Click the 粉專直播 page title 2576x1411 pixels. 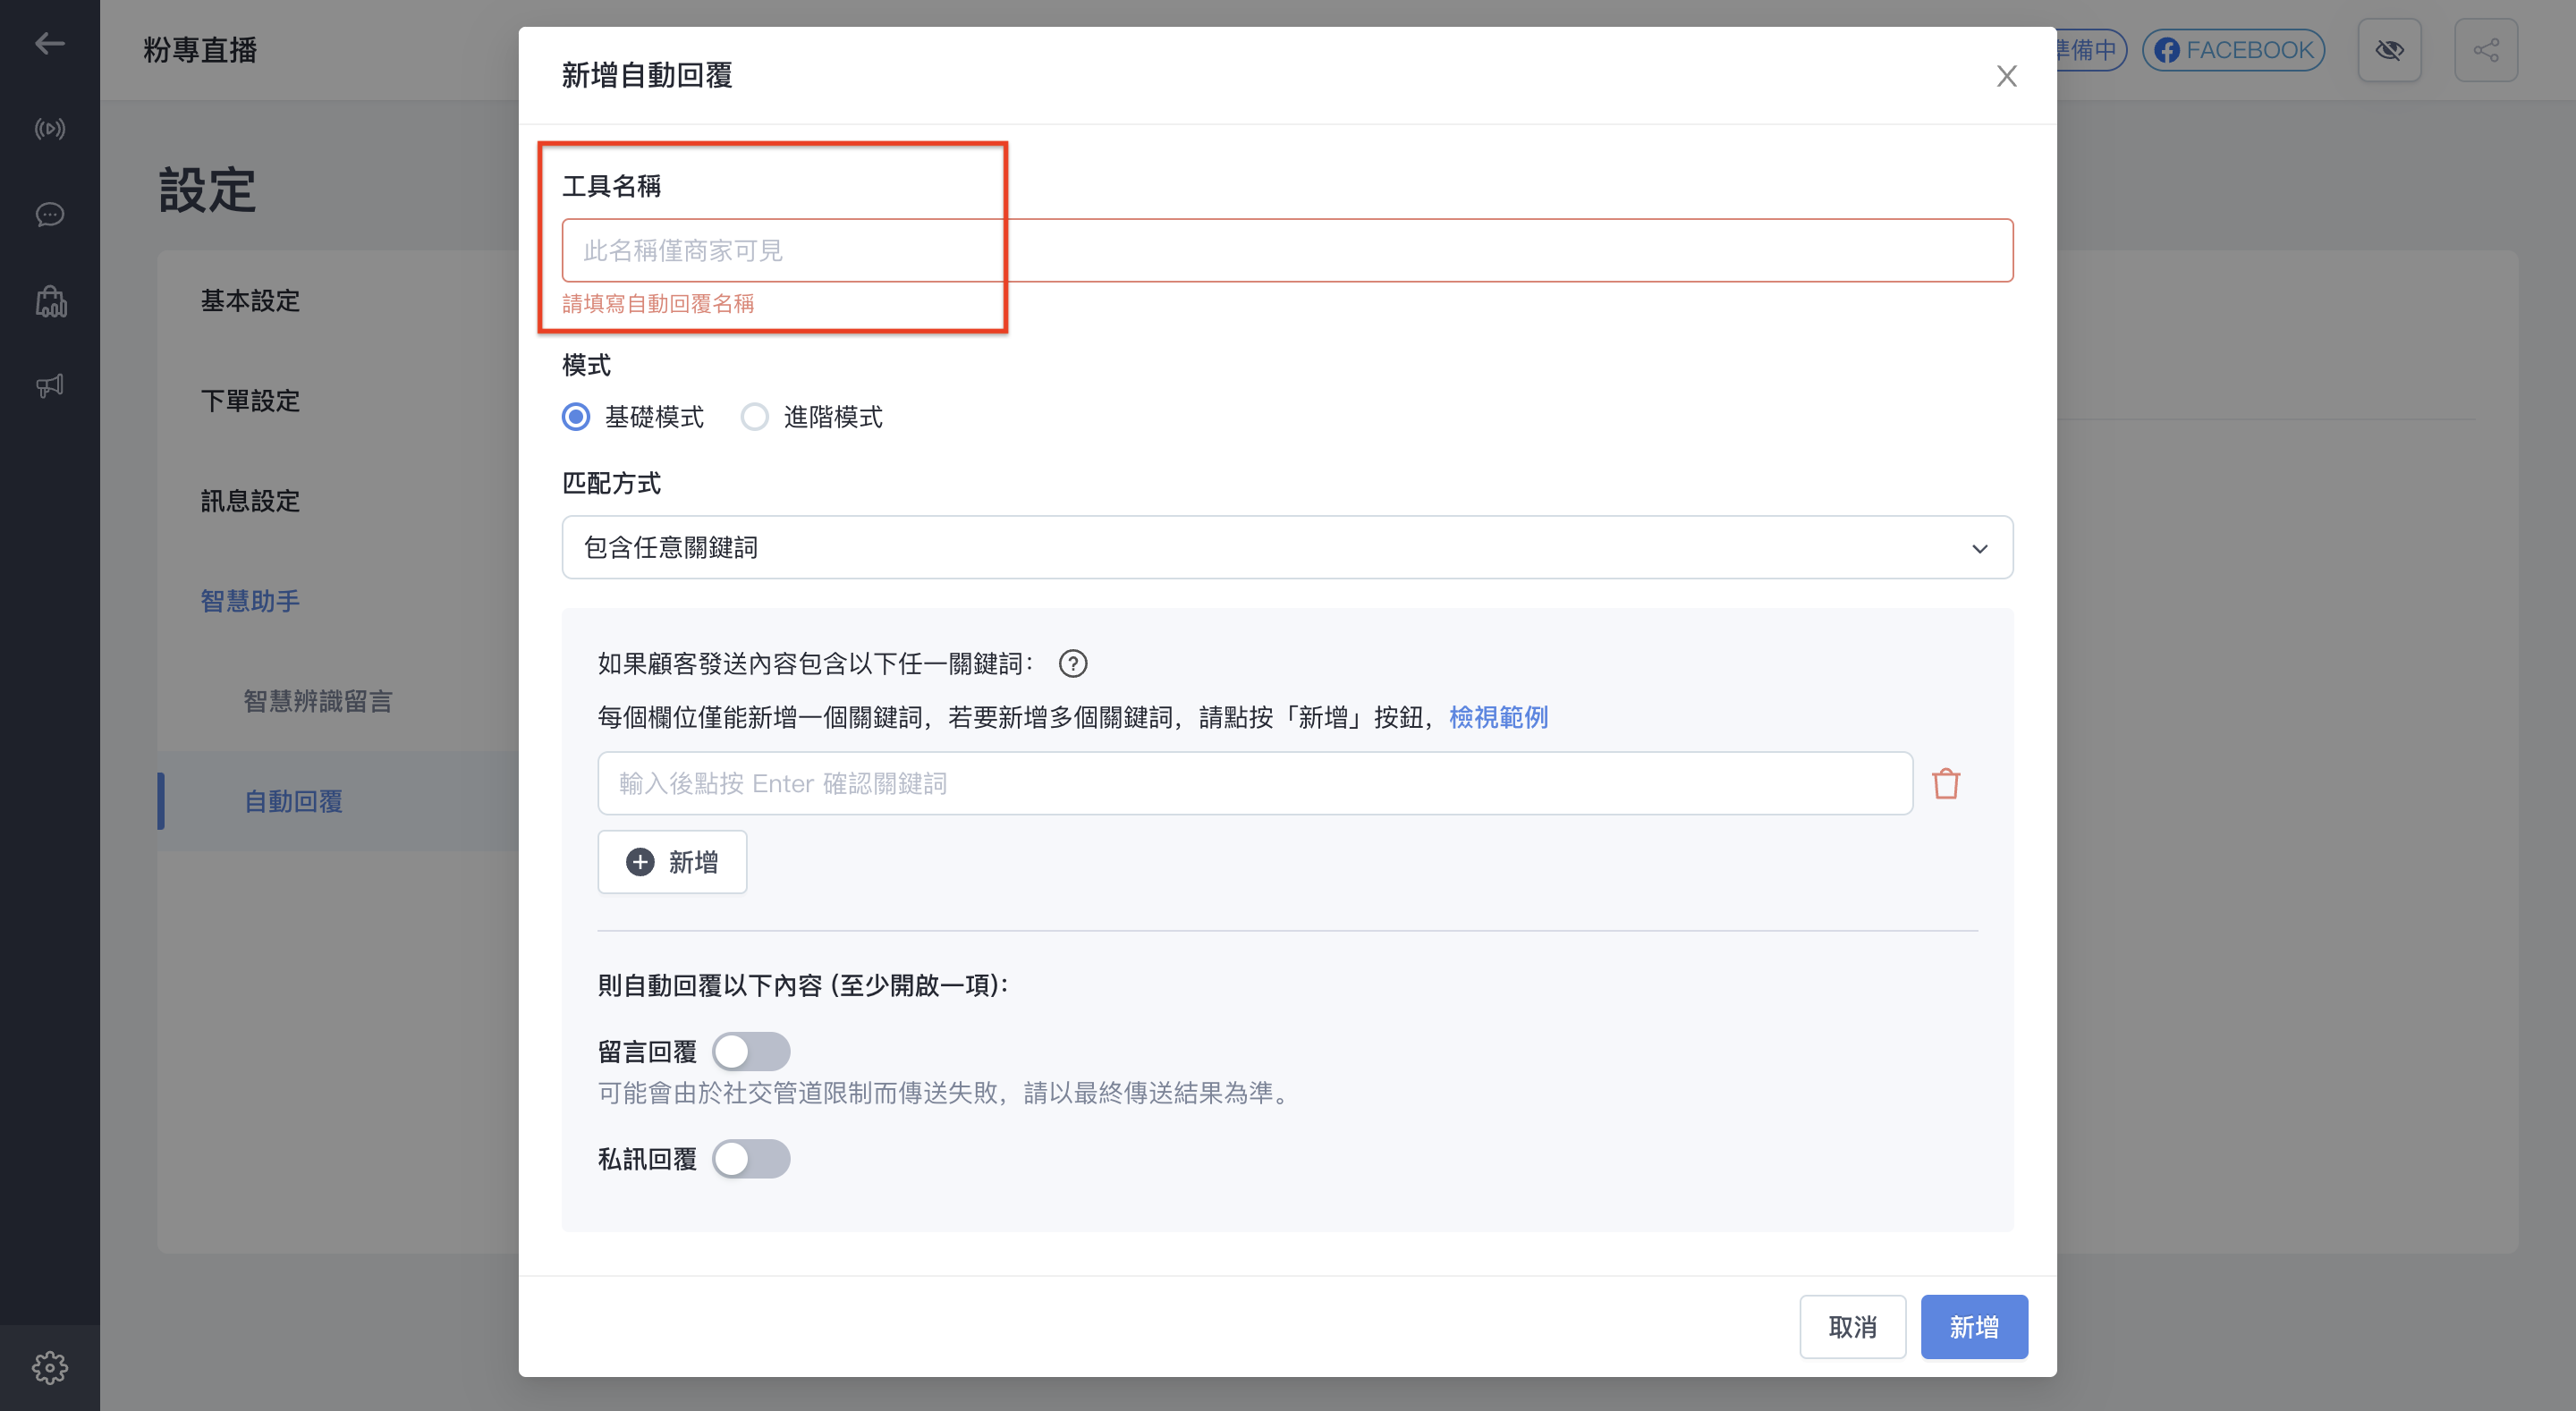[200, 50]
